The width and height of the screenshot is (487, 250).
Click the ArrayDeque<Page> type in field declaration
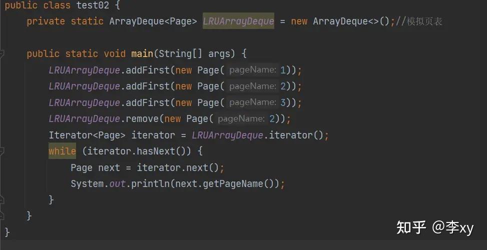click(x=153, y=21)
